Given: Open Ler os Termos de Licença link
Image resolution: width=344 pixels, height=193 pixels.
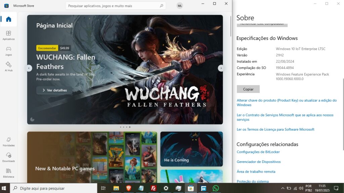Looking at the screenshot, I should click(x=275, y=129).
